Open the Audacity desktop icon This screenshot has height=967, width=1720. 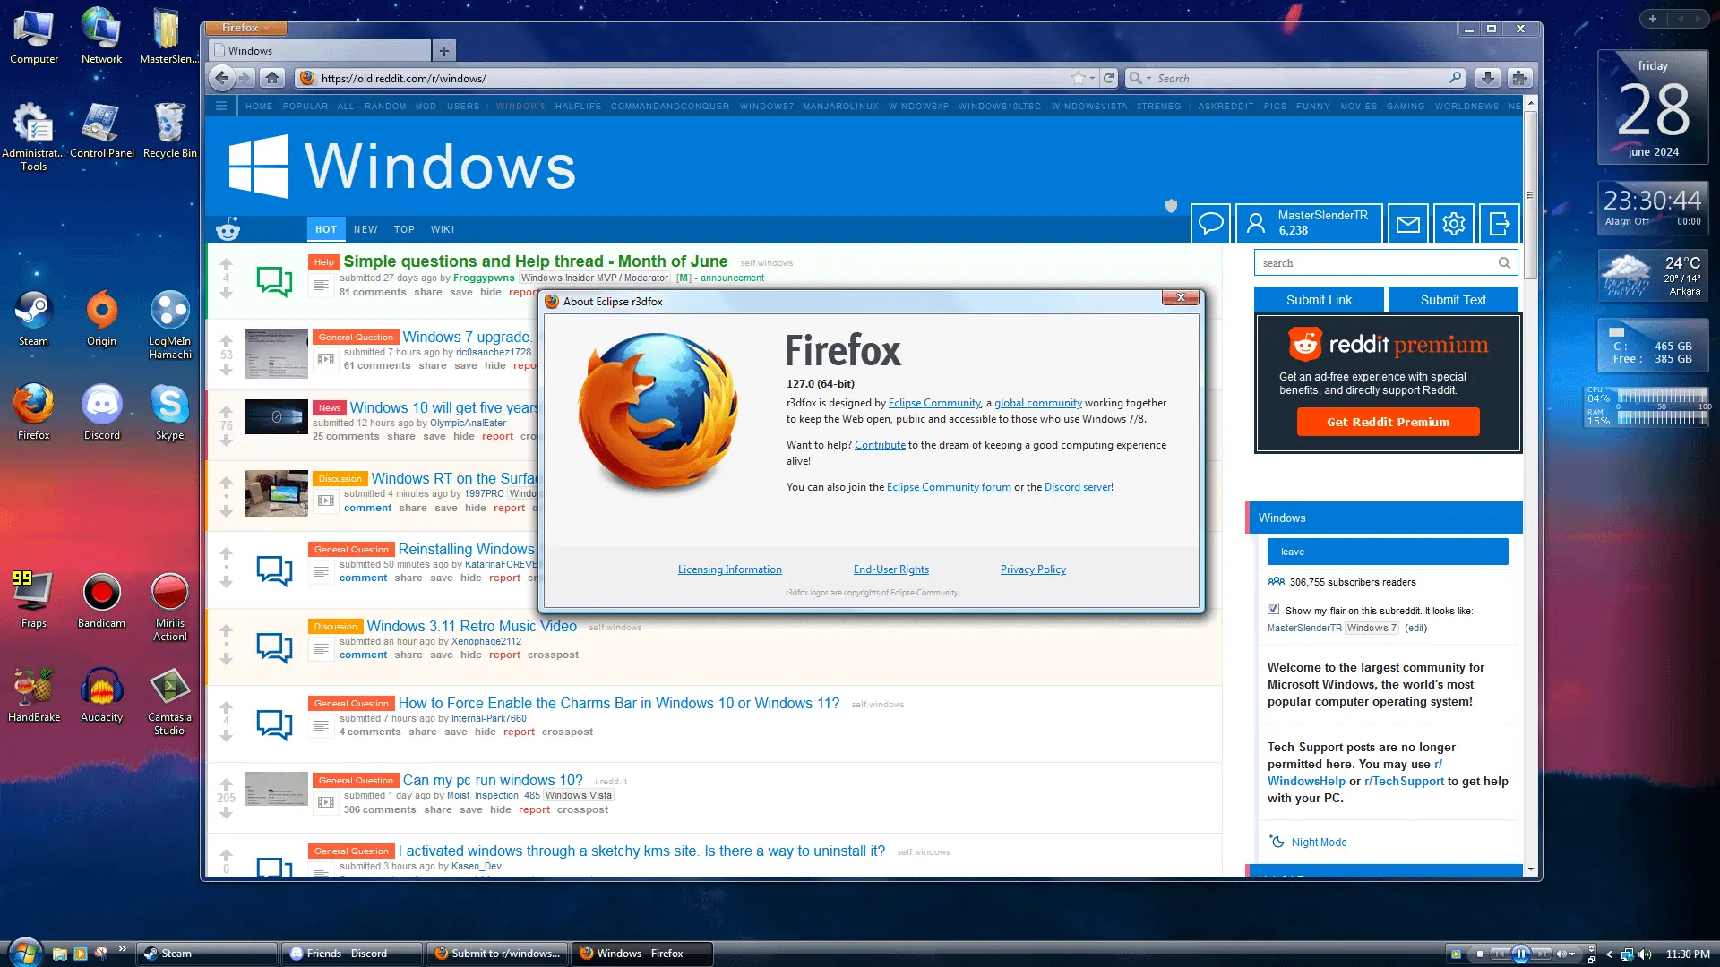click(101, 696)
